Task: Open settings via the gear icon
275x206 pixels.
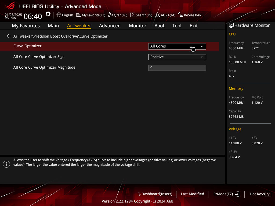Action: [48, 14]
